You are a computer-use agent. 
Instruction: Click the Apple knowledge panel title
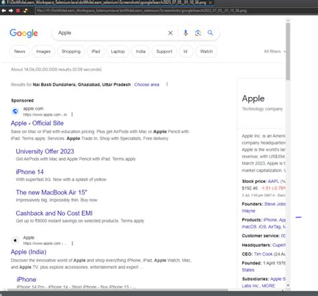click(253, 99)
